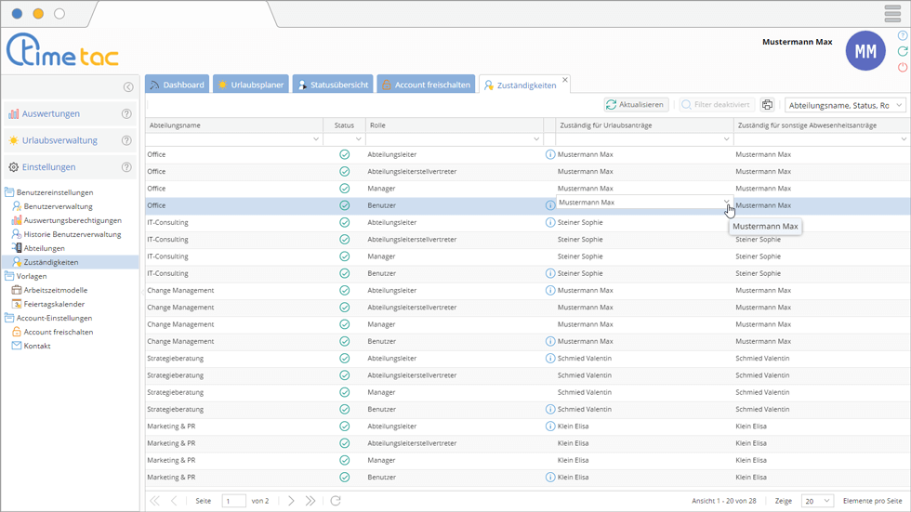This screenshot has height=512, width=911.
Task: Click status checkmark in the Office Manager row
Action: click(345, 189)
